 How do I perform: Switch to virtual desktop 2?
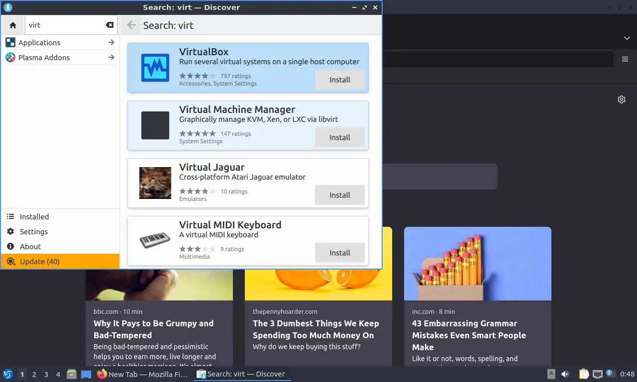coord(34,375)
